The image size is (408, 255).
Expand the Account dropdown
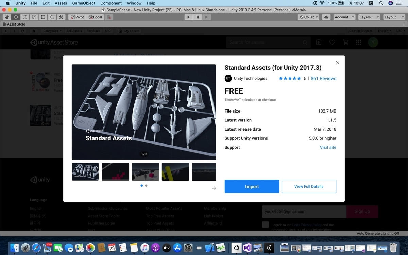pyautogui.click(x=344, y=17)
